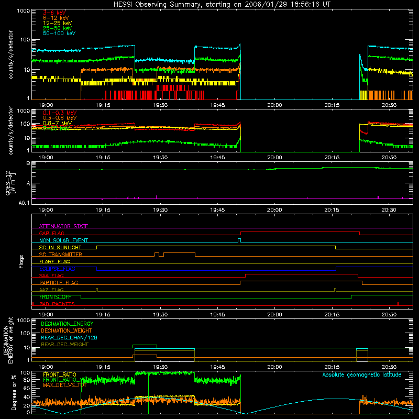
Task: Click the yellow "0.8-7 MeV" legend label
Action: 58,123
